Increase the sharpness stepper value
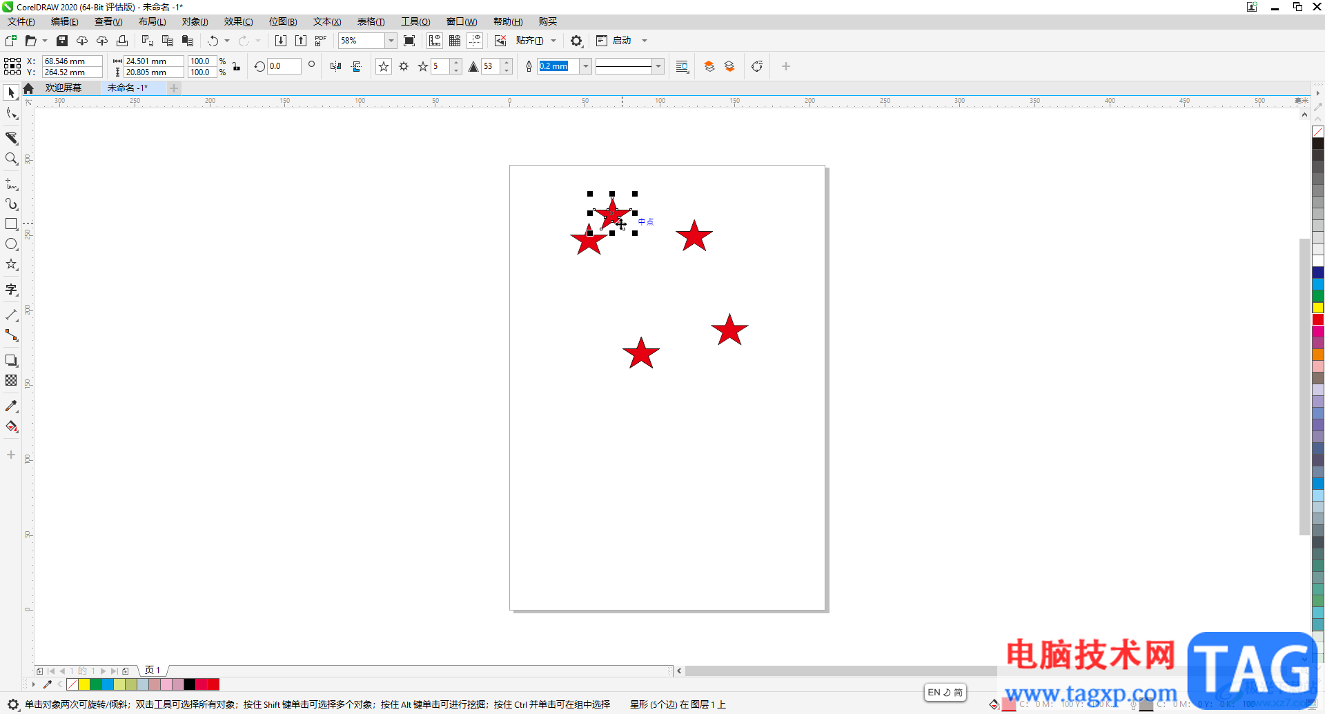Viewport: 1325px width, 714px height. tap(507, 63)
